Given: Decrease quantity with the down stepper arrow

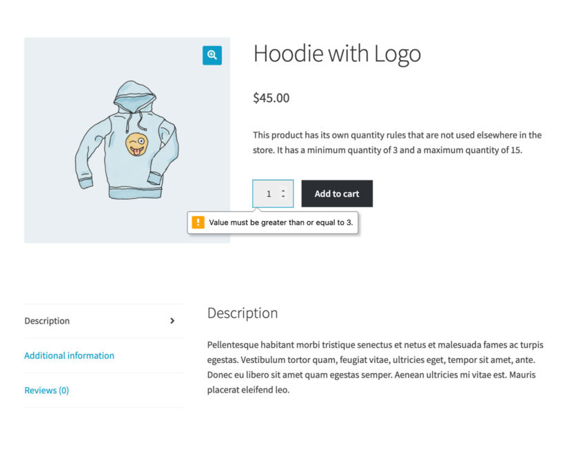Looking at the screenshot, I should (284, 197).
